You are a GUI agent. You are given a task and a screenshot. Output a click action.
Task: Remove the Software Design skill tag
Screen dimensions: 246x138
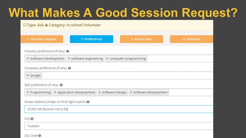pyautogui.click(x=100, y=92)
